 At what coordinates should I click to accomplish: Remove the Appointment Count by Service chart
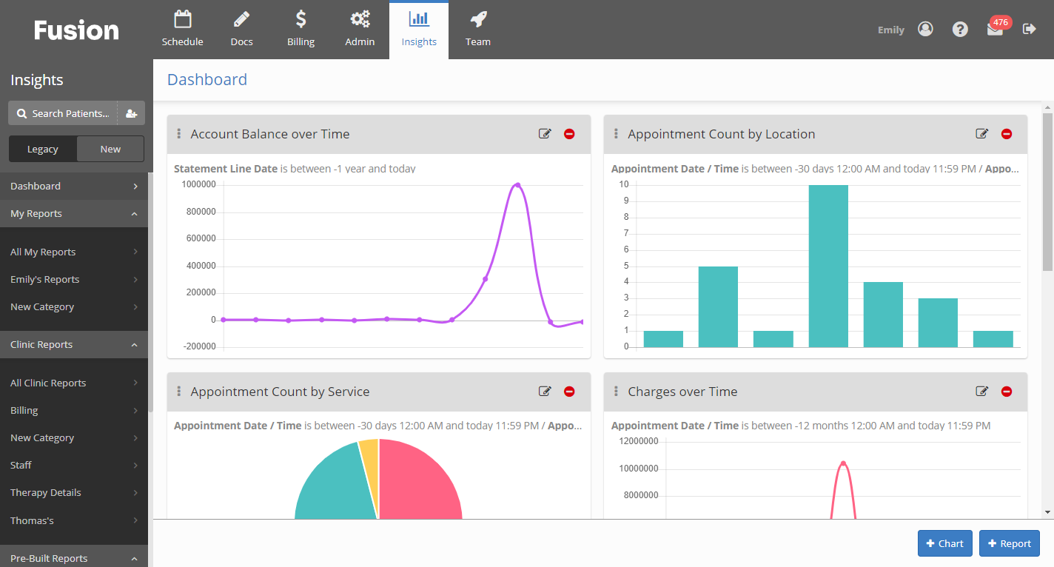point(569,392)
